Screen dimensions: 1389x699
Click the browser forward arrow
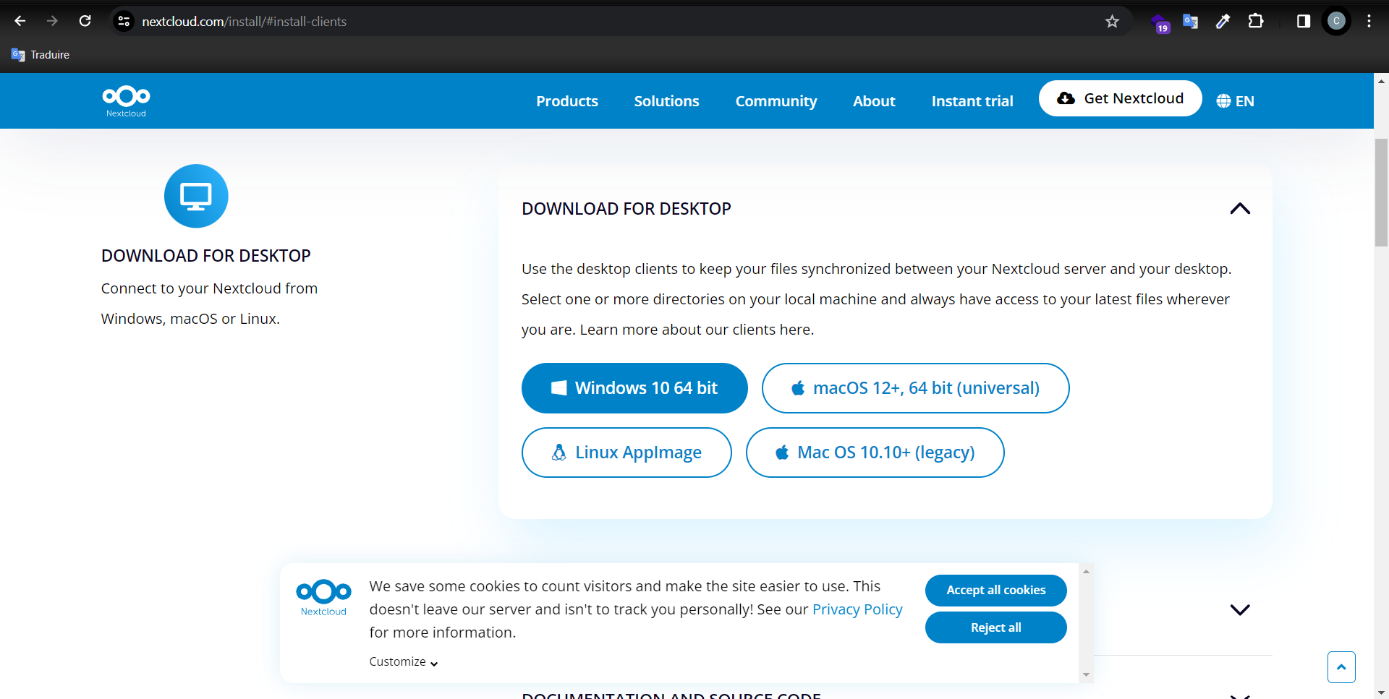click(52, 21)
